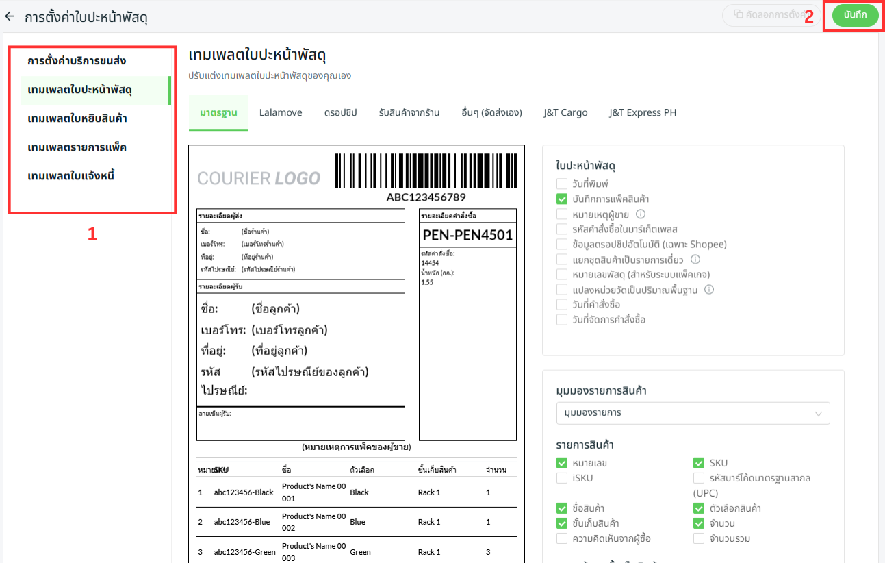Disable the ชั้นเก็บสินค้า checkbox

(x=562, y=523)
